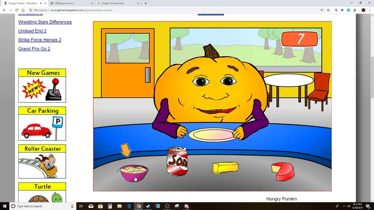Screen dimensions: 374x210
Task: Click the orange score counter showing 7
Action: [299, 39]
